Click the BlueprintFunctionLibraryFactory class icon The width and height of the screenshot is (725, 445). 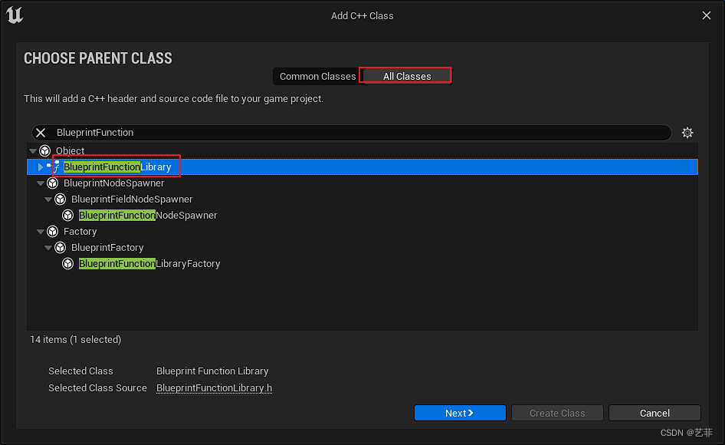tap(68, 264)
